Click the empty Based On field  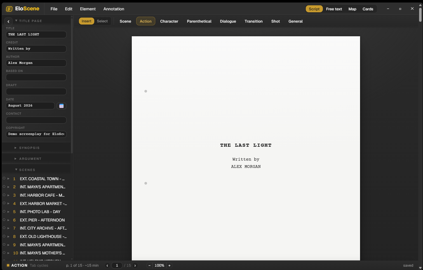tap(36, 77)
